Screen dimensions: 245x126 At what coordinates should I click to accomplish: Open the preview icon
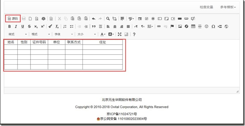[37, 19]
